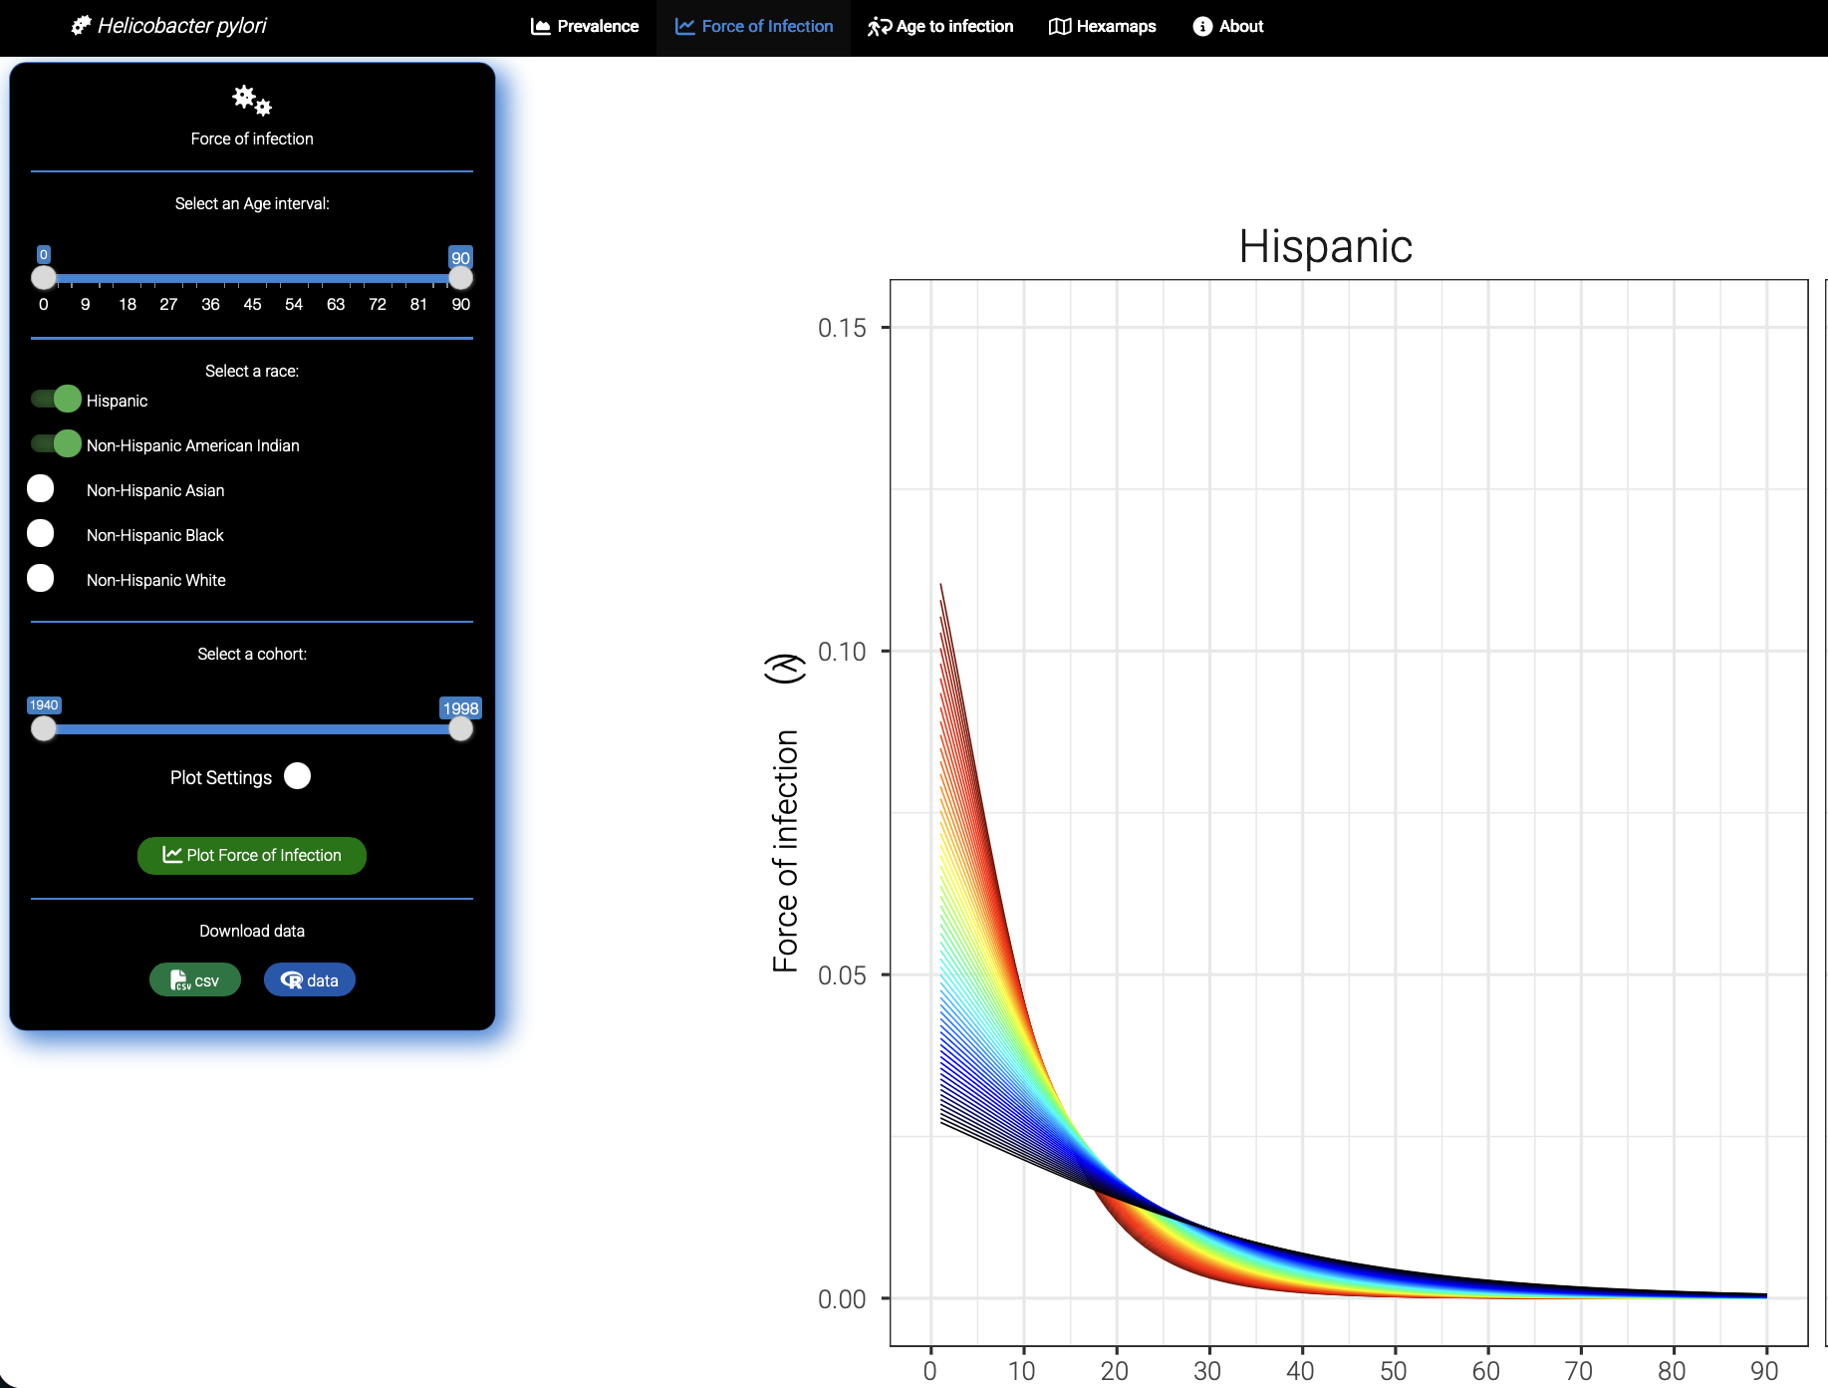The image size is (1828, 1388).
Task: Click the cohort slider handle at 1998
Action: (x=460, y=728)
